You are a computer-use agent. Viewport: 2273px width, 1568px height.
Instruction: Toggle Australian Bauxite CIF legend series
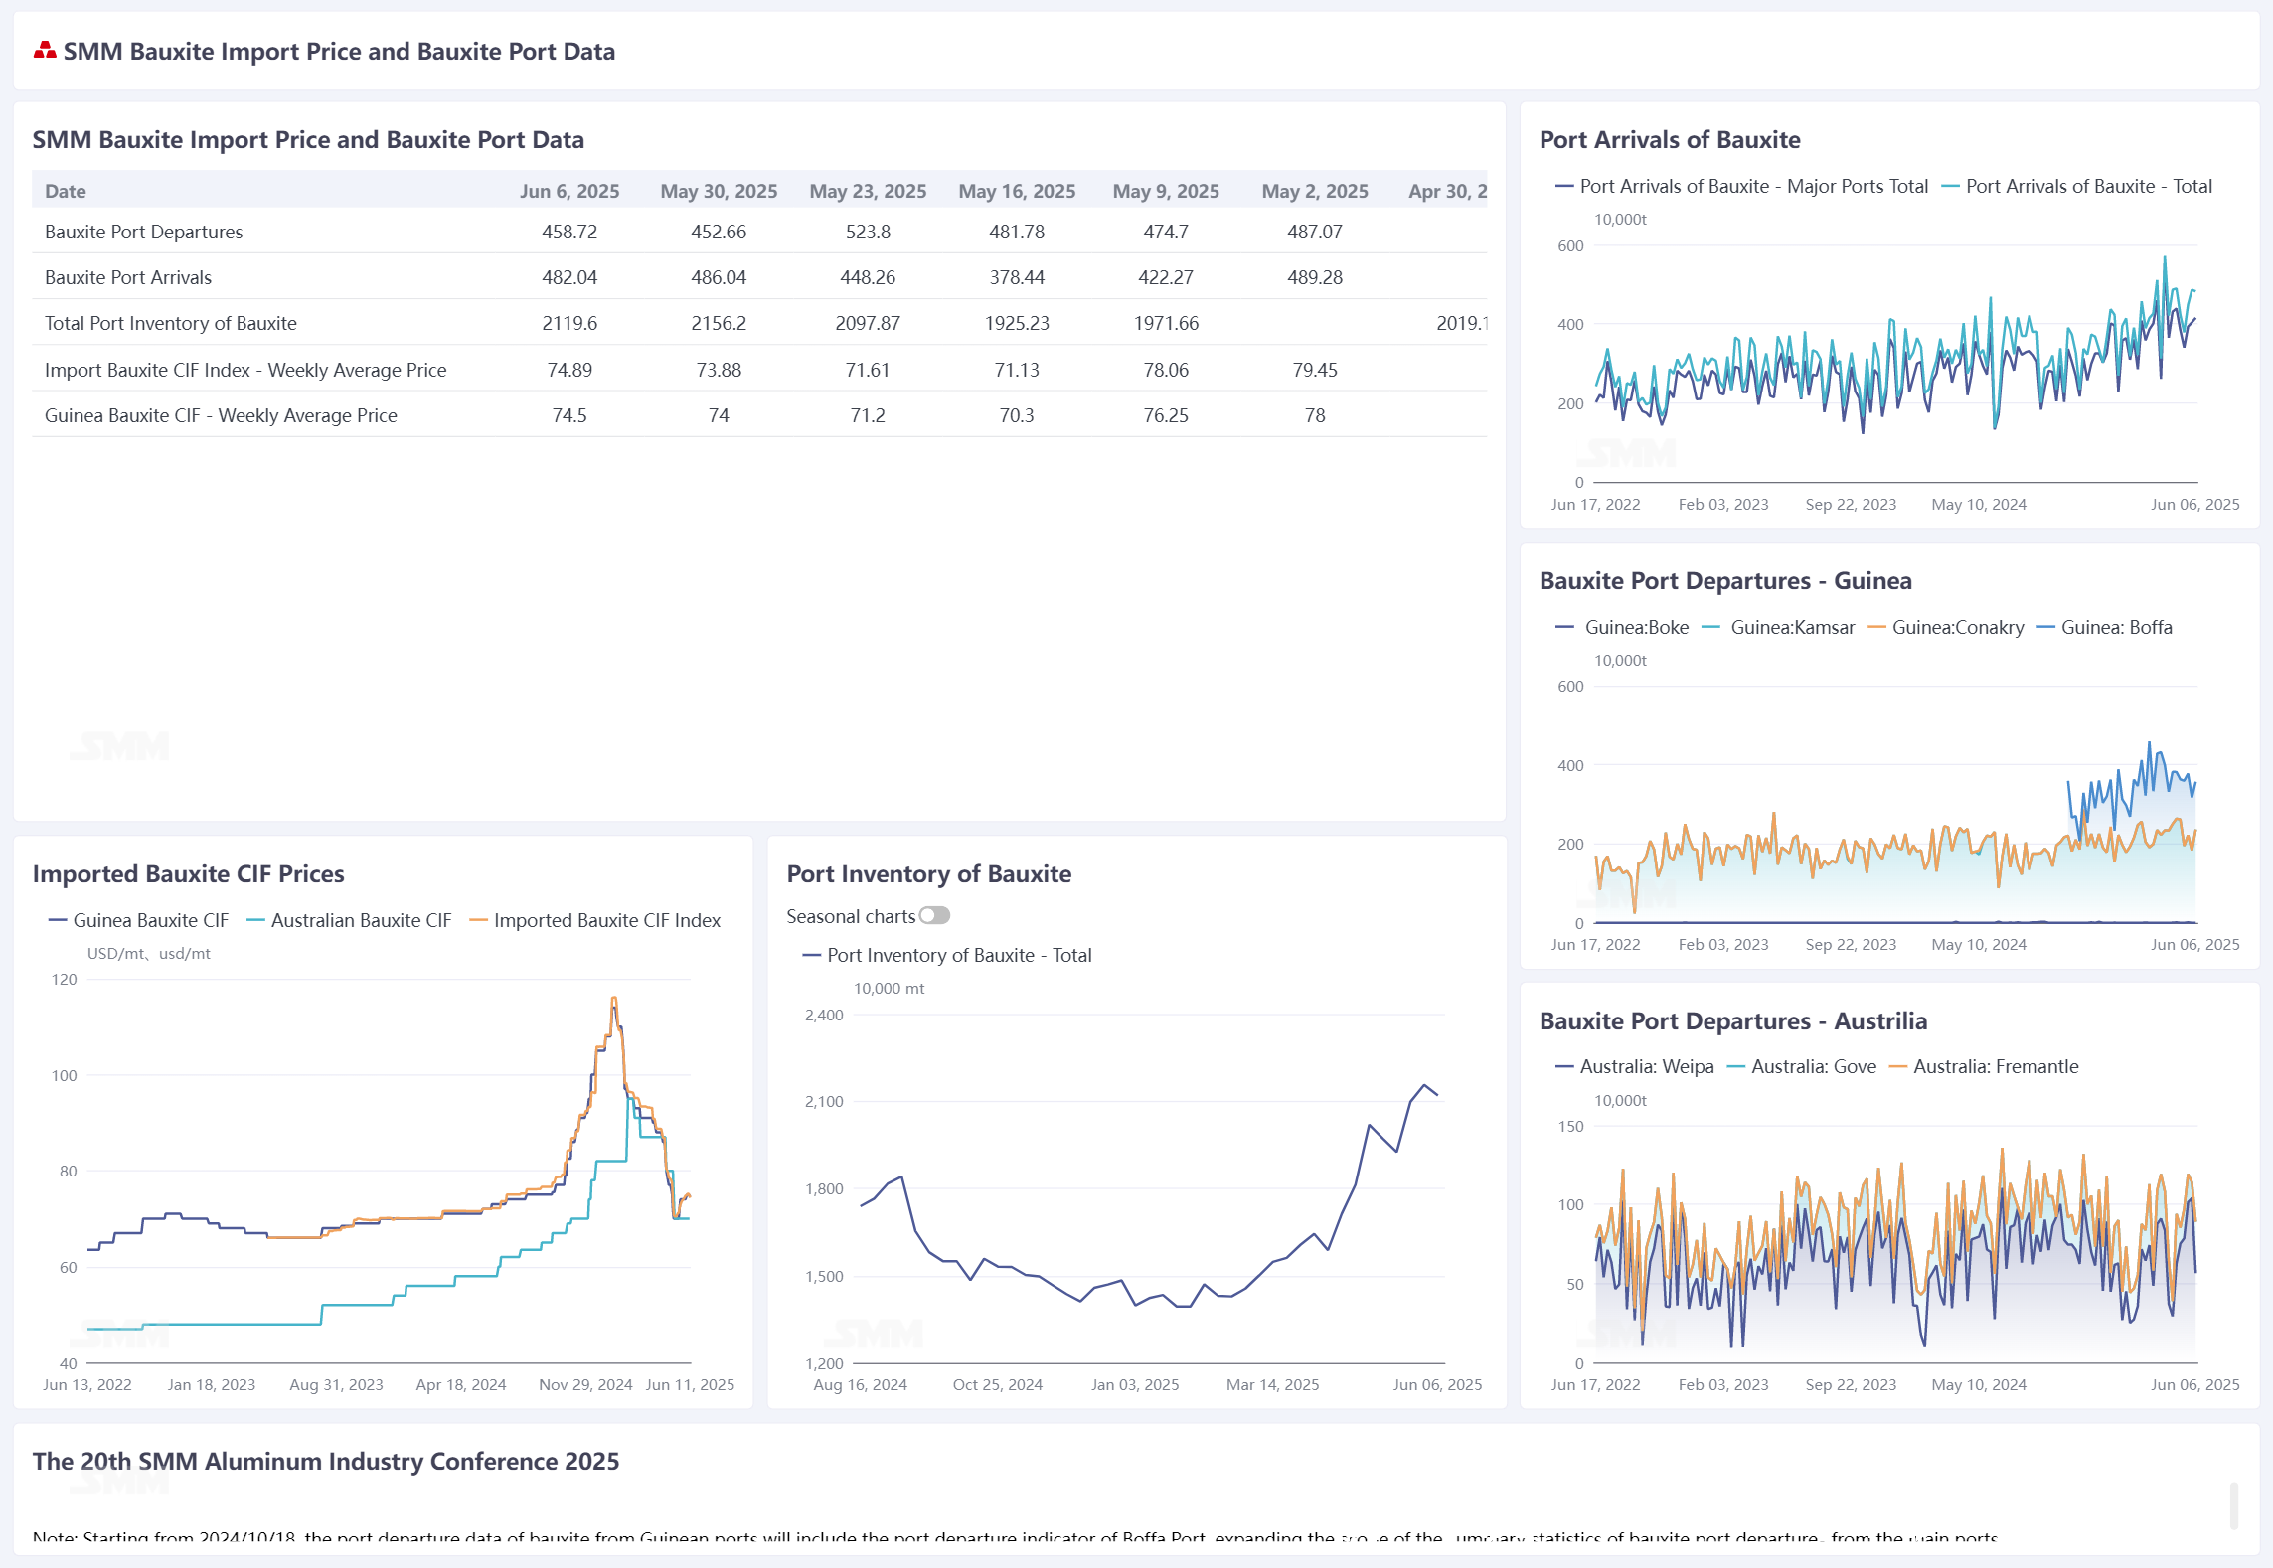[349, 920]
